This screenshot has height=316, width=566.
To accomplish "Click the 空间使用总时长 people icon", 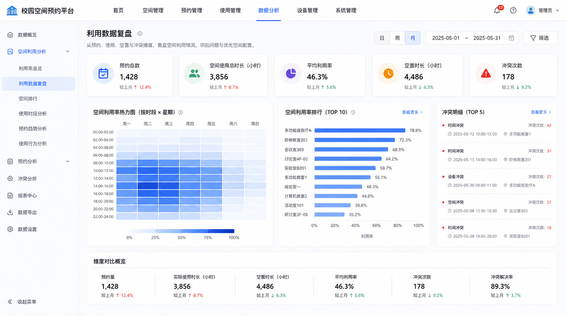I will 194,74.
